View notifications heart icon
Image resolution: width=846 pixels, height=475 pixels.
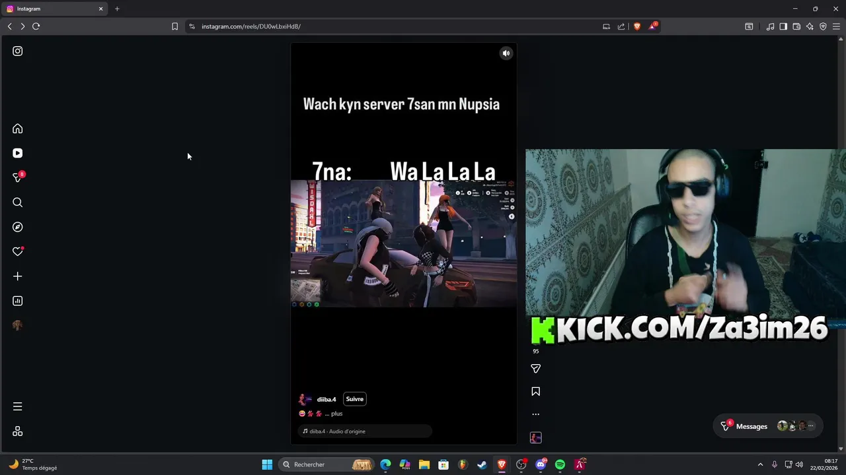coord(18,251)
